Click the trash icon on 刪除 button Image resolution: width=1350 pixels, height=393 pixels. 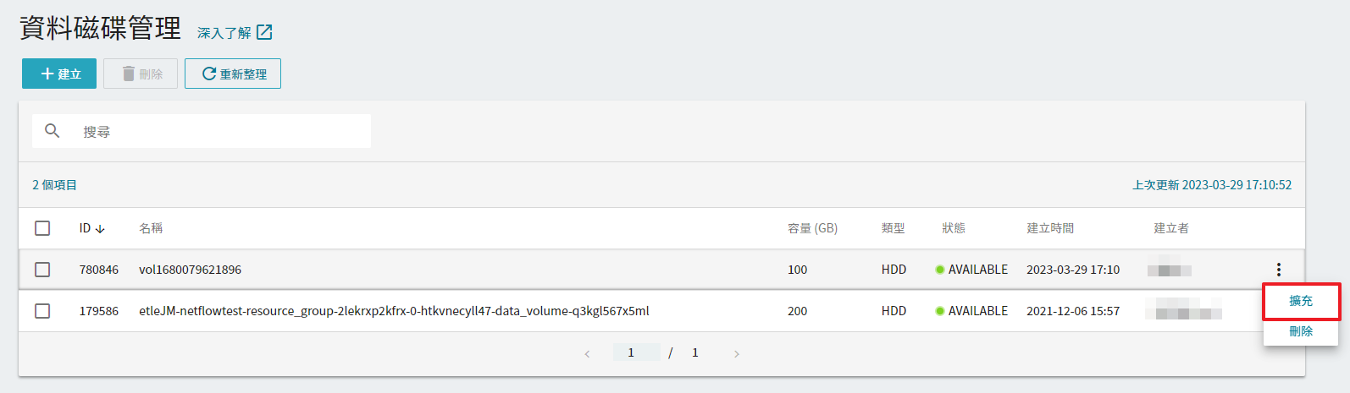coord(128,74)
